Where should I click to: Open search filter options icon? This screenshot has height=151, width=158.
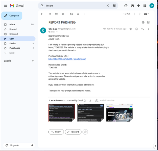[114, 6]
